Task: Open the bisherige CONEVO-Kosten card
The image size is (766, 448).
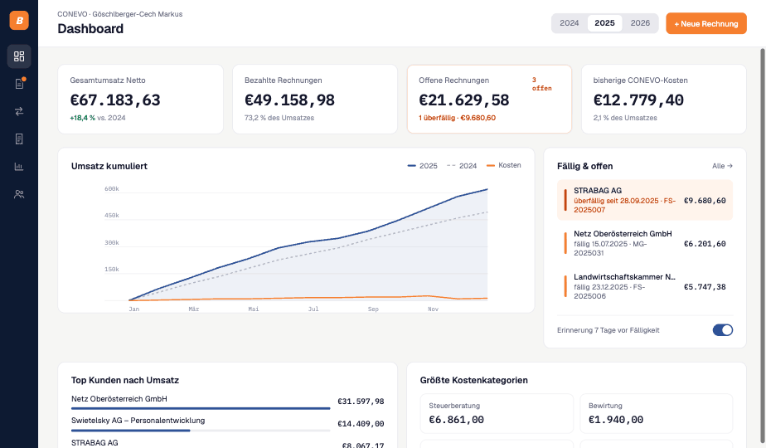Action: coord(664,99)
